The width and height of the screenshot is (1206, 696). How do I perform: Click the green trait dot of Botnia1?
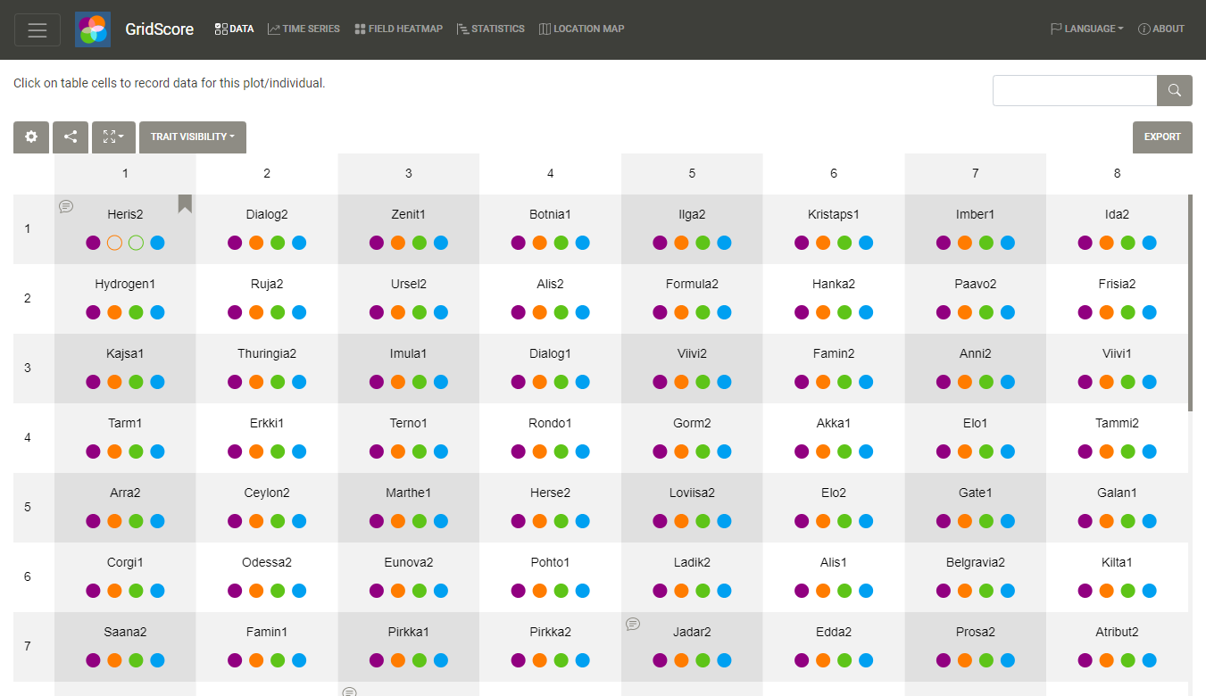click(x=561, y=243)
